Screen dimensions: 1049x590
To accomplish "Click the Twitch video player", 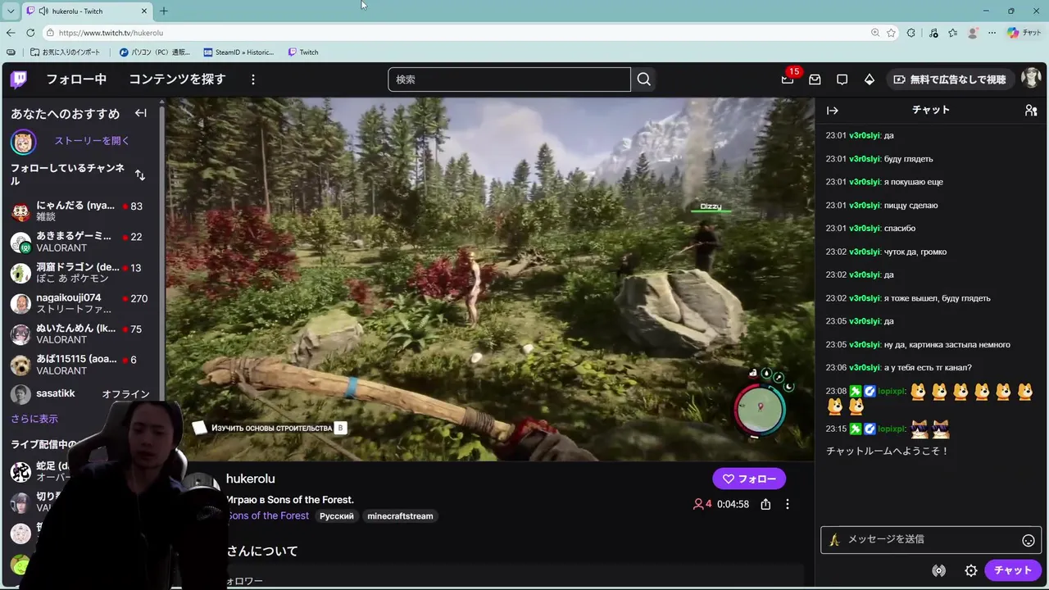I will [490, 279].
